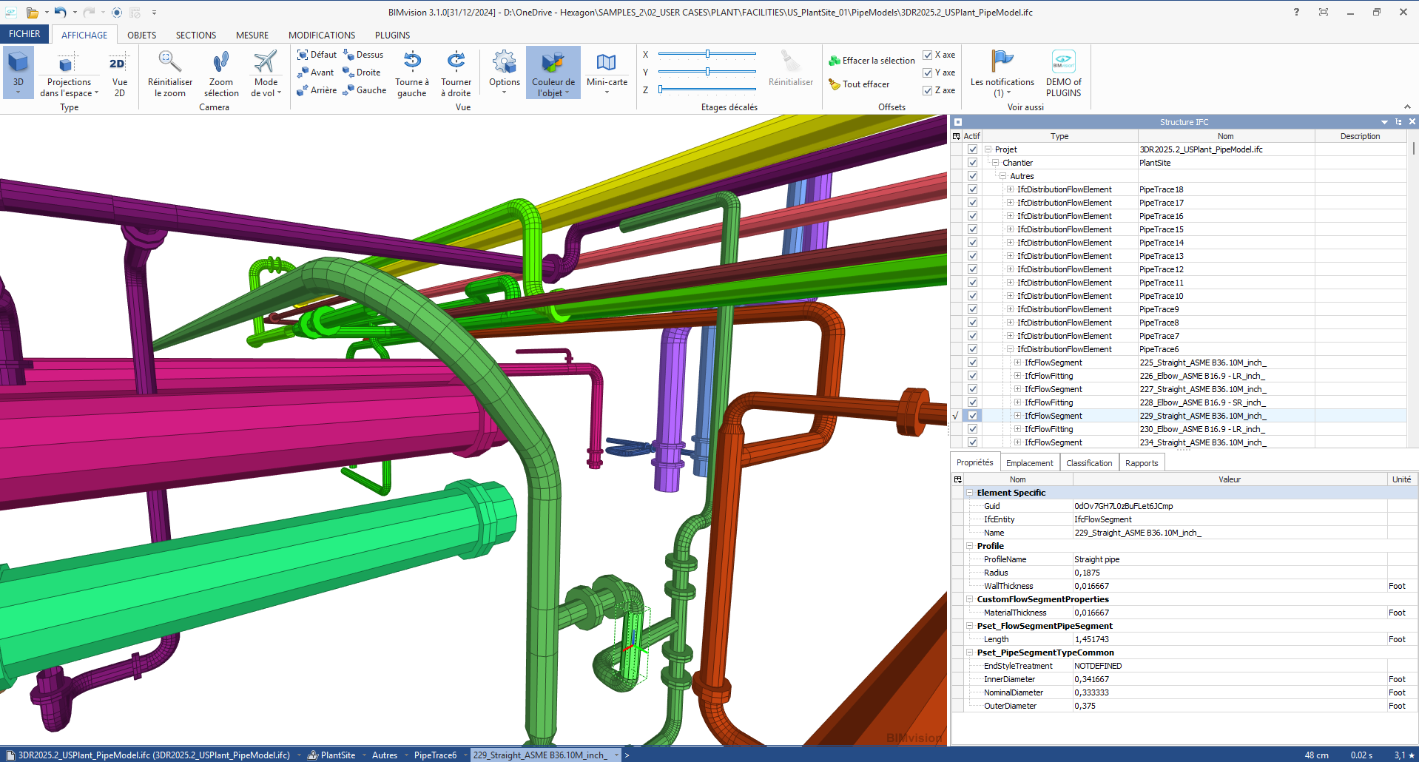
Task: Switch to the Classification tab
Action: click(1089, 463)
